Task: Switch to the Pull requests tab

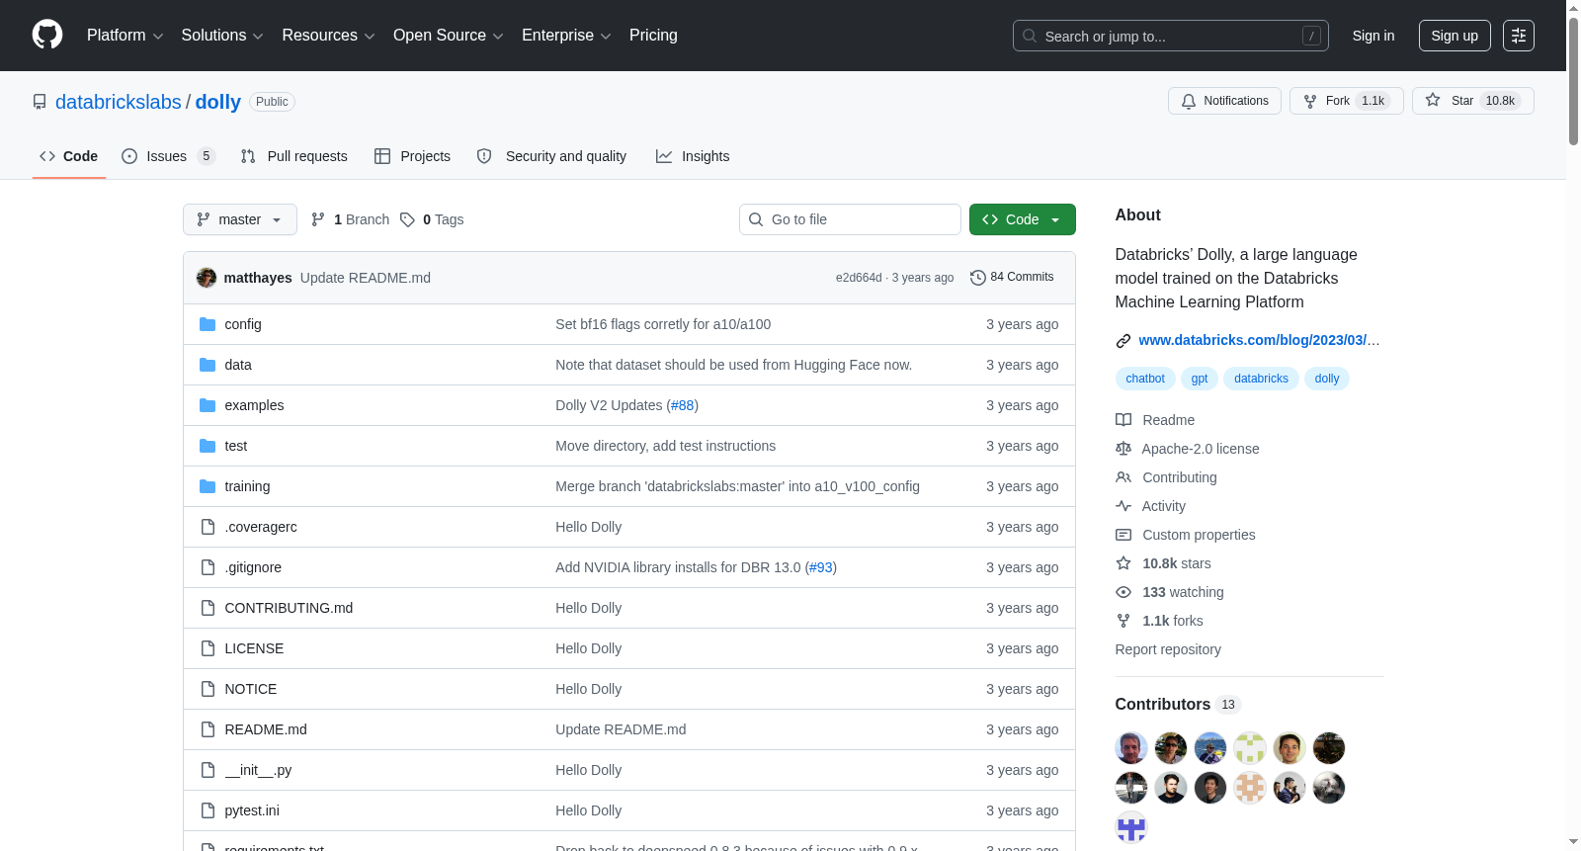Action: tap(294, 156)
